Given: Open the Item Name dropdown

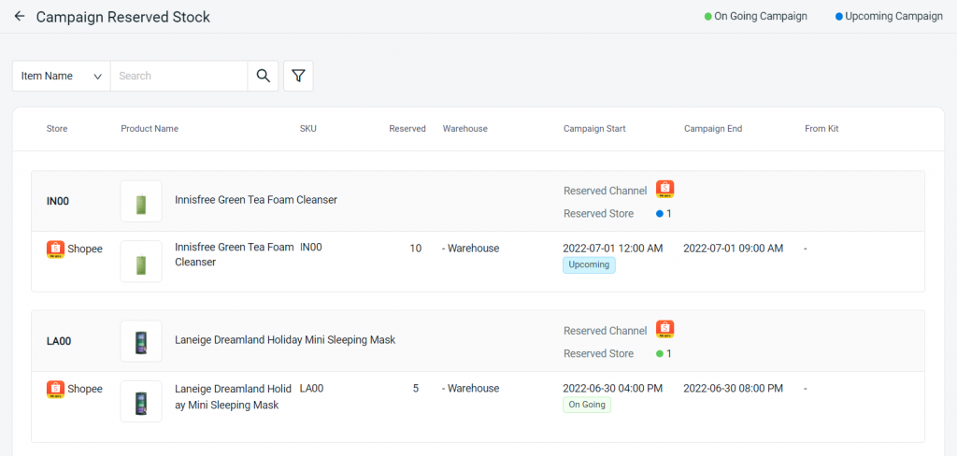Looking at the screenshot, I should click(61, 76).
